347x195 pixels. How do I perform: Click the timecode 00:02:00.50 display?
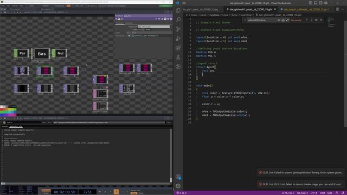point(65,192)
